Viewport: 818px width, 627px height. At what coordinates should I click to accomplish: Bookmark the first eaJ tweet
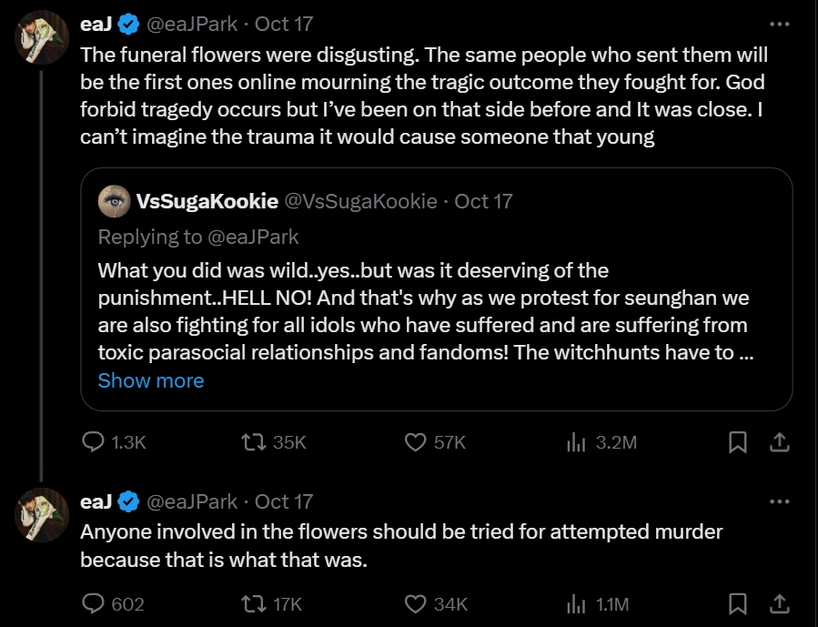[738, 442]
